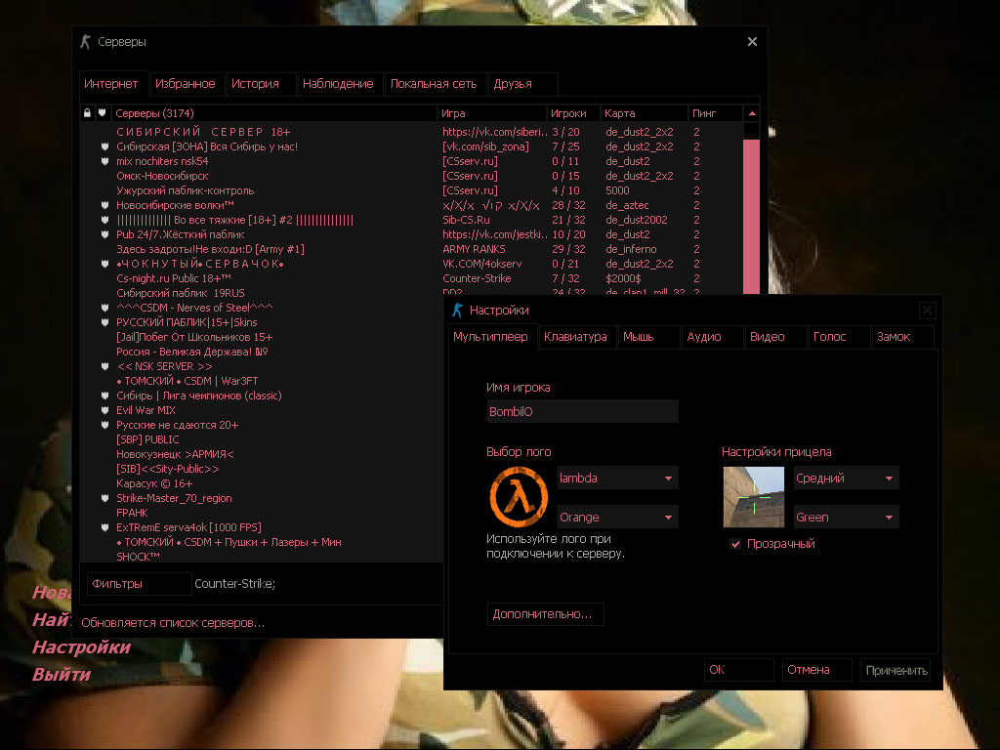Click shield icon beside Strike-Master_70_region
Screen dimensions: 1000x750
(105, 499)
